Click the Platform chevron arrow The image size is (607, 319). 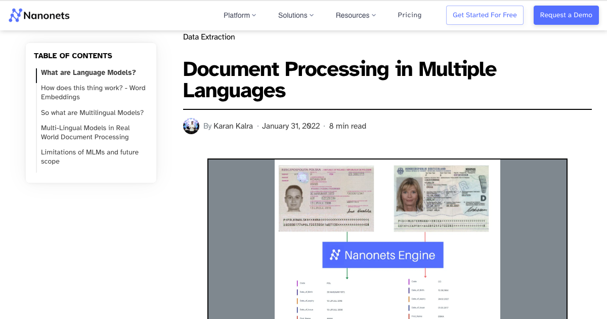coord(254,16)
